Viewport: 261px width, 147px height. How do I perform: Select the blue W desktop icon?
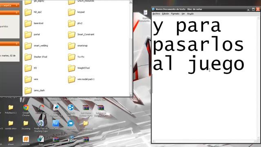[56, 123]
